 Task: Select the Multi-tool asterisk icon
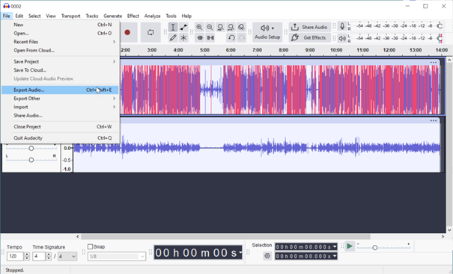[183, 38]
